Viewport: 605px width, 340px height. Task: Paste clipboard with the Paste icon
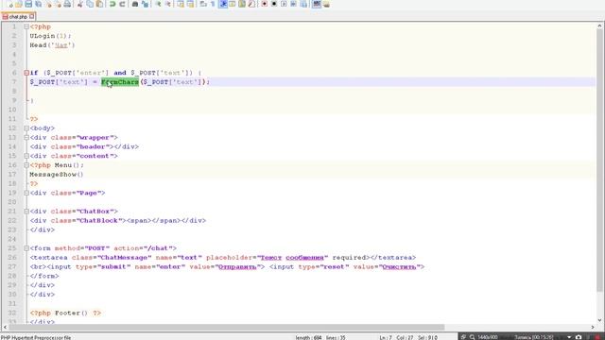pos(99,4)
